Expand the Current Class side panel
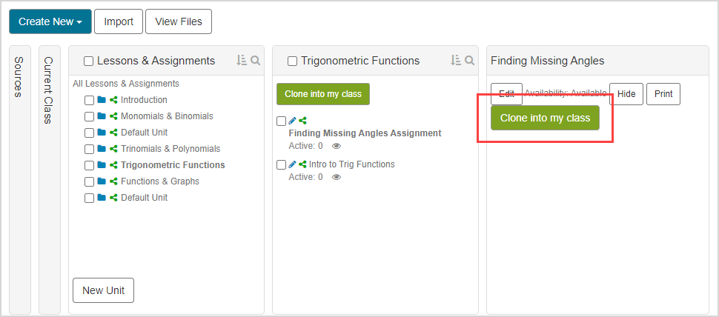The width and height of the screenshot is (719, 317). pos(49,89)
